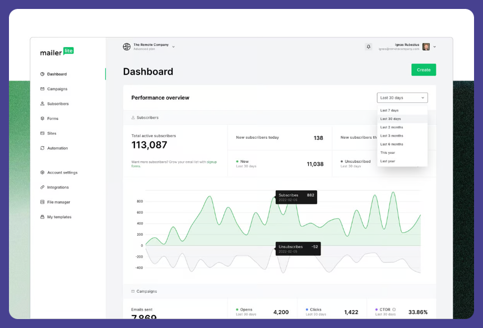Click the New last 30 days 11,038 value
This screenshot has width=483, height=328.
tap(315, 164)
